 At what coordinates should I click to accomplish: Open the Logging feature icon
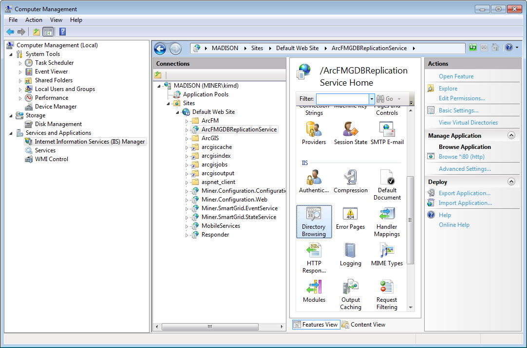coord(350,255)
